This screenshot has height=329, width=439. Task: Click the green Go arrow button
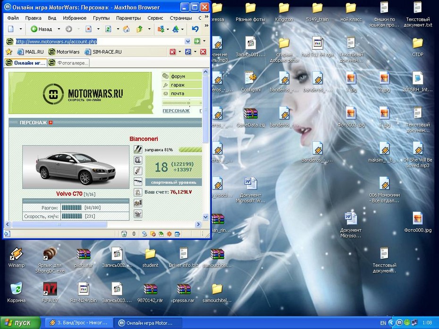(x=197, y=41)
